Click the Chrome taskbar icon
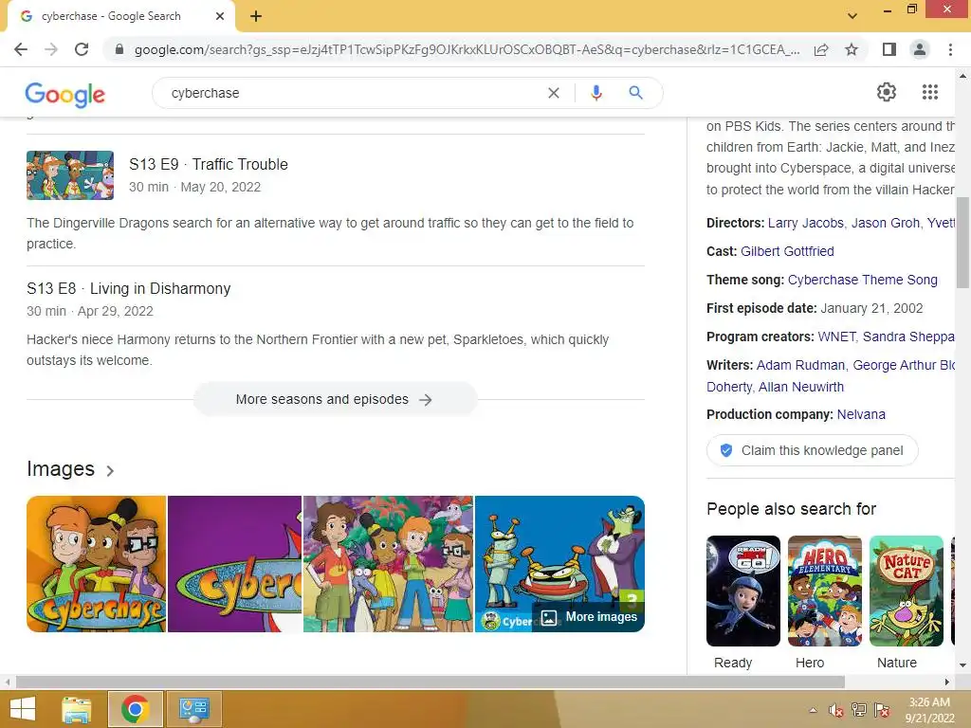The width and height of the screenshot is (971, 728). click(x=135, y=709)
